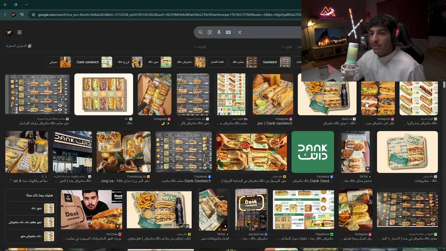446x251 pixels.
Task: Open the media control button in Chrome toolbar
Action: pos(22,15)
